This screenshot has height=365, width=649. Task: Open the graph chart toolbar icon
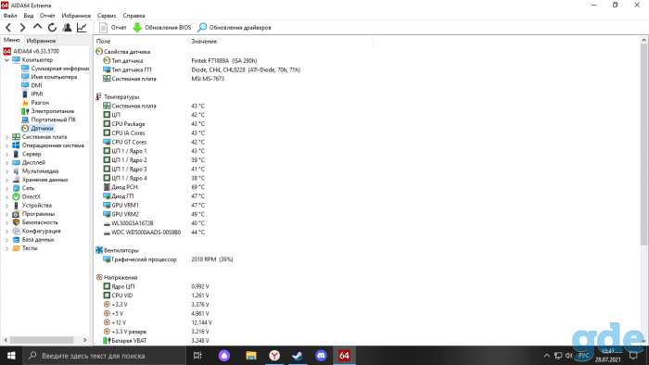(82, 28)
